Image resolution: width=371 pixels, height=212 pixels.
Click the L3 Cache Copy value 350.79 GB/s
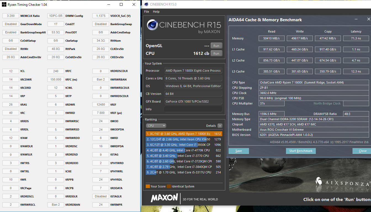point(328,71)
